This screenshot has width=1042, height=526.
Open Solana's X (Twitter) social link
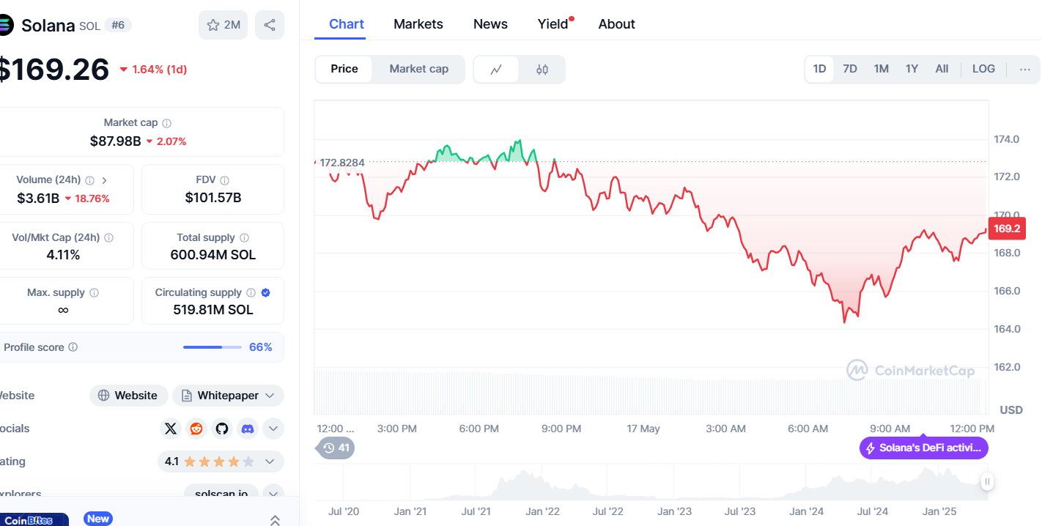(x=171, y=429)
